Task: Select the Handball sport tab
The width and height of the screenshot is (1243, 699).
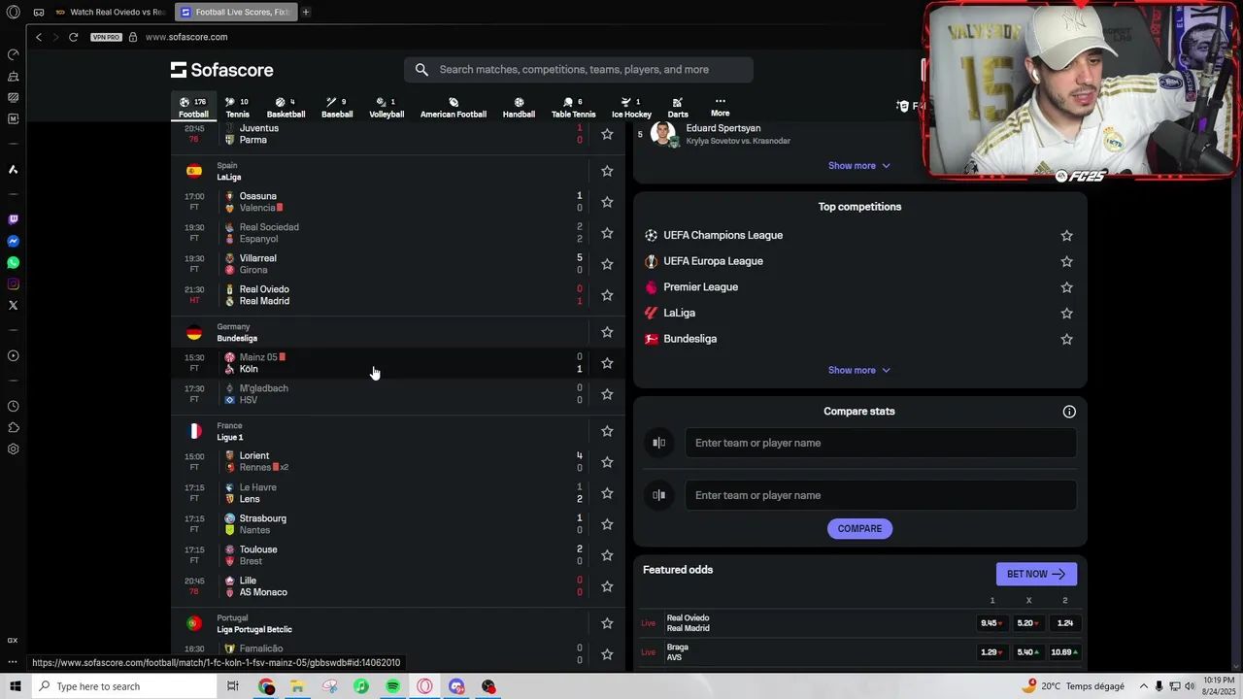Action: (519, 108)
